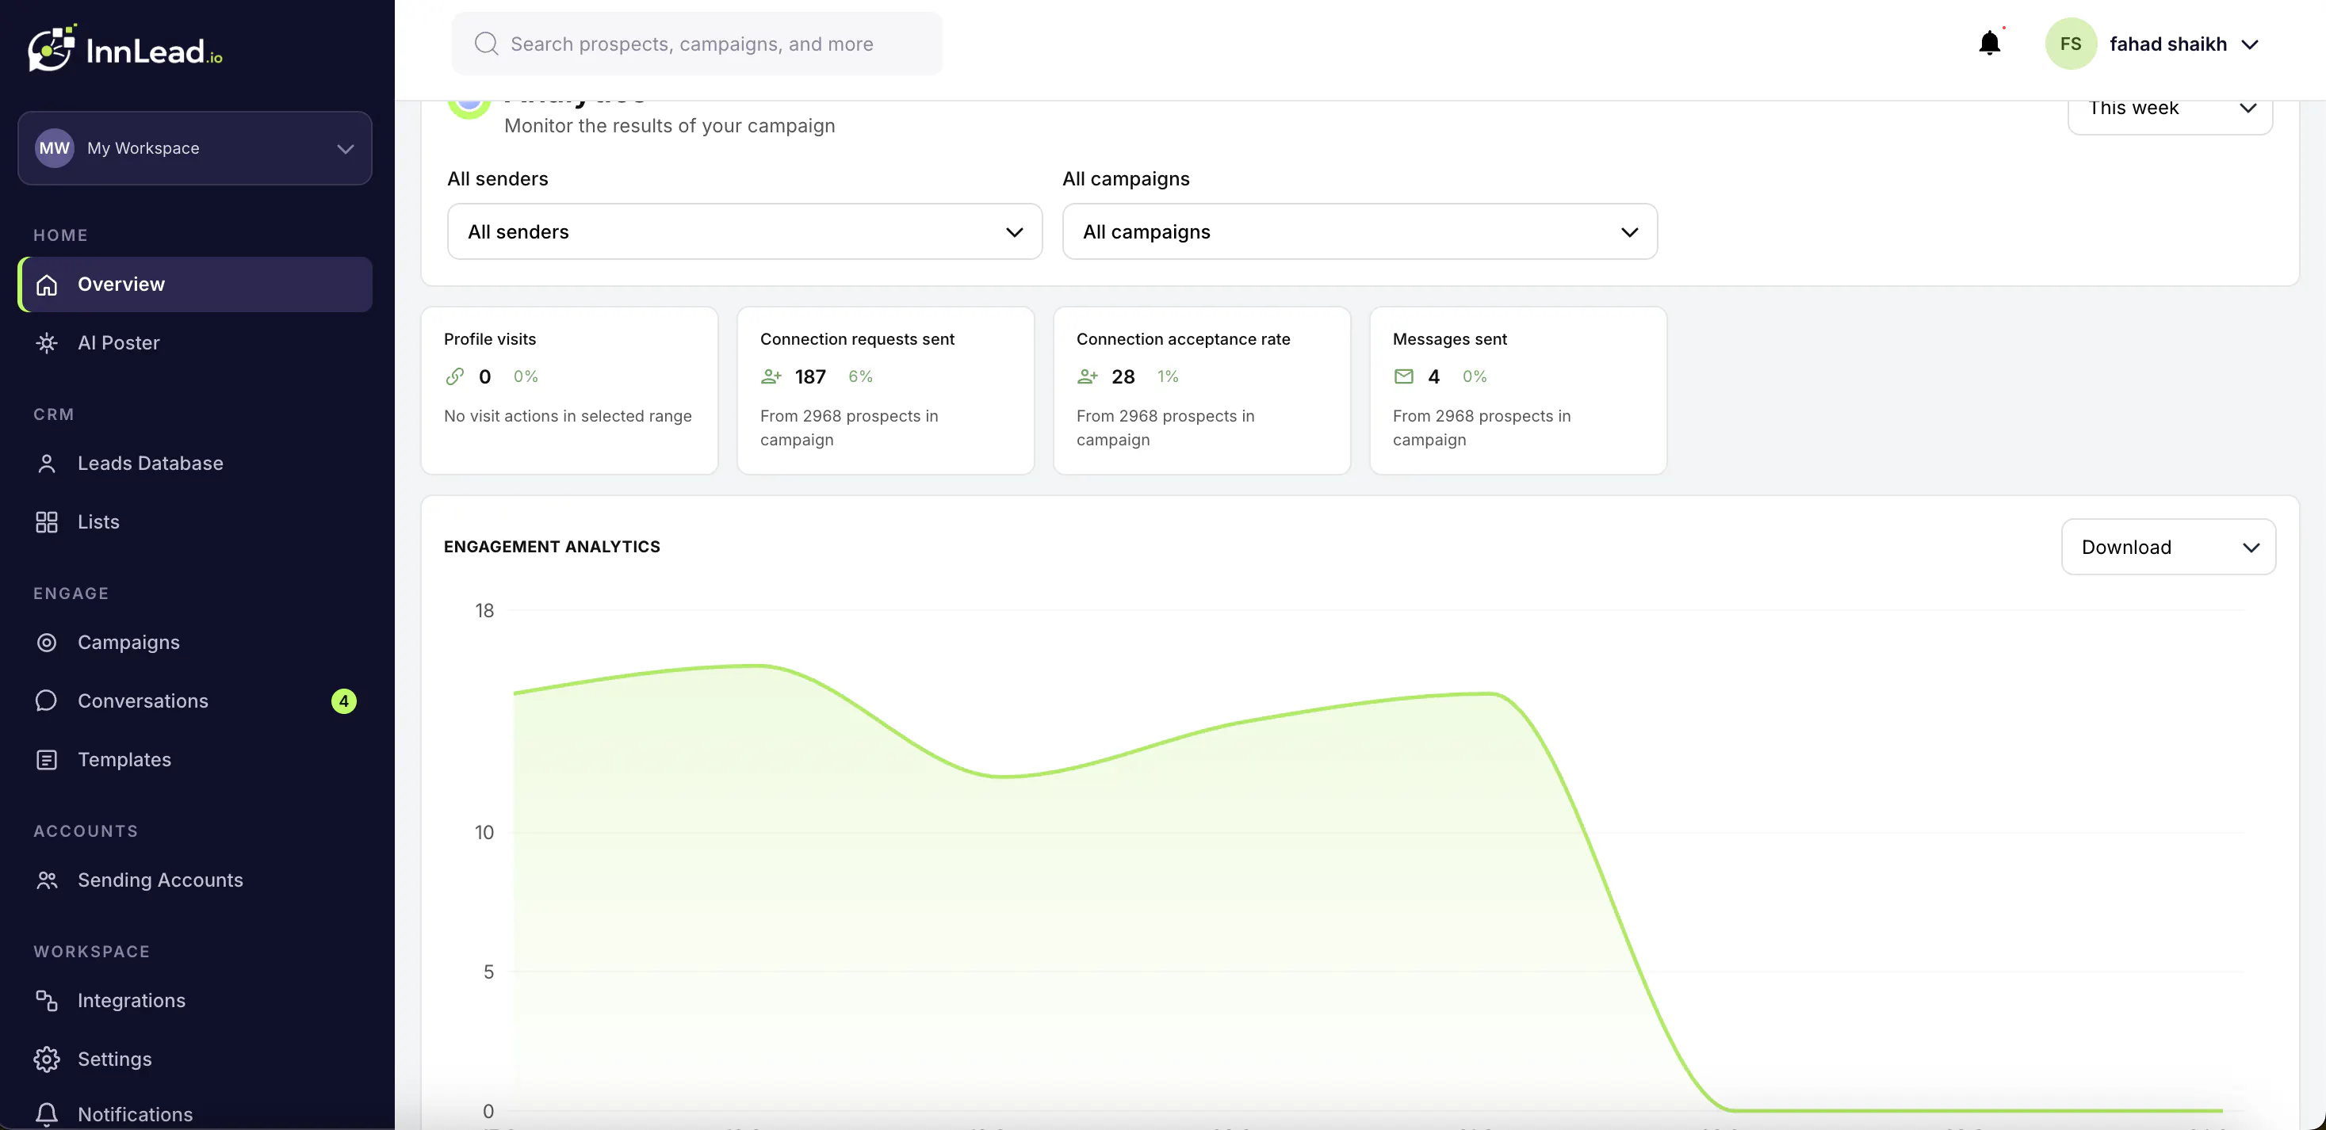Click the Settings gear icon

(x=47, y=1059)
